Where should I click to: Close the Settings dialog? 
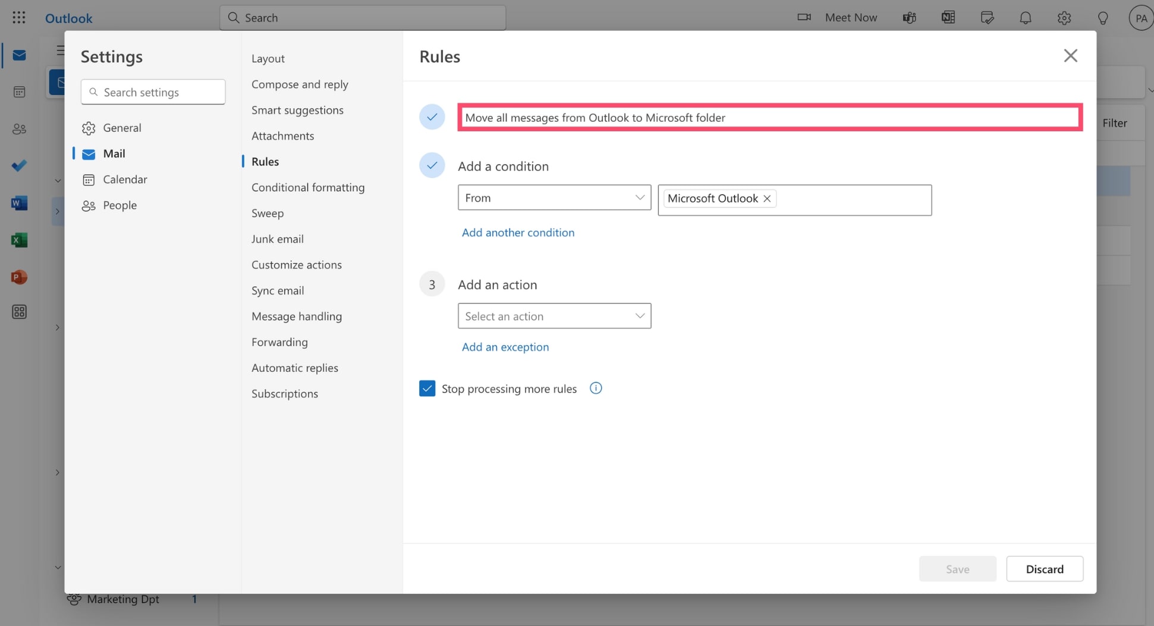coord(1070,56)
